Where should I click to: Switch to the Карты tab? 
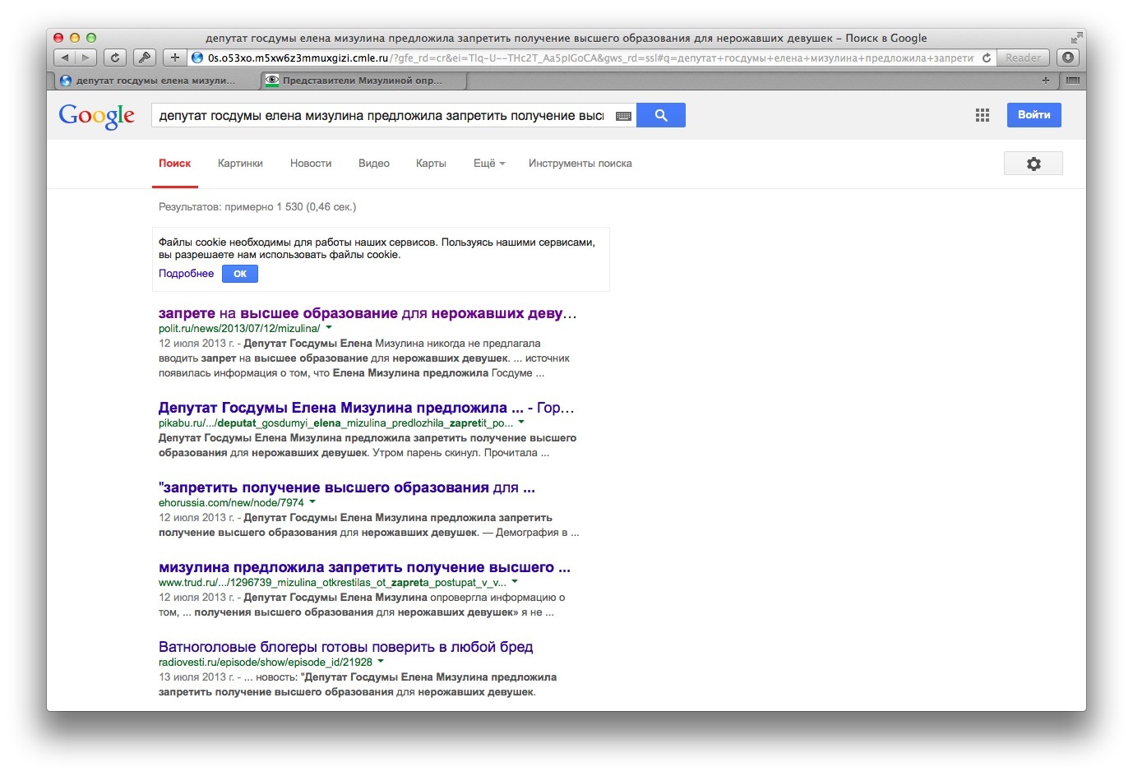pyautogui.click(x=431, y=164)
